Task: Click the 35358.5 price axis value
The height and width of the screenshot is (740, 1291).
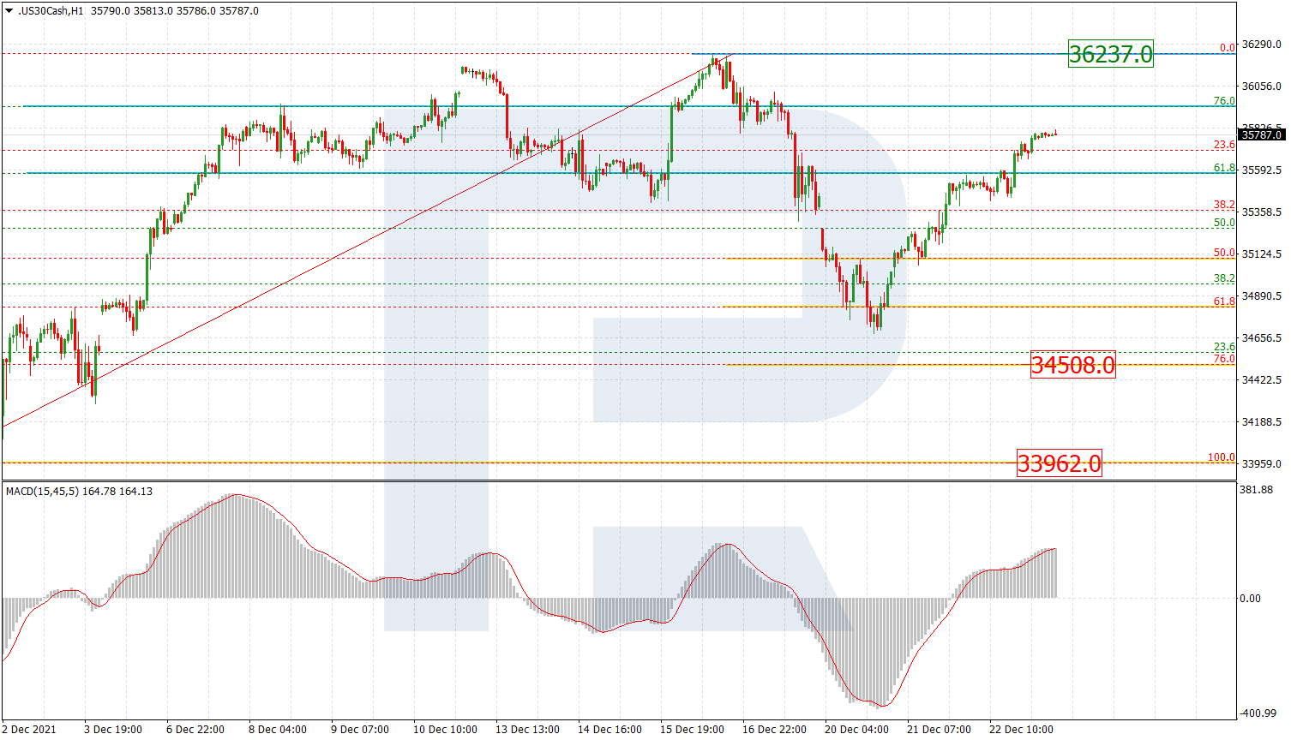Action: 1261,212
